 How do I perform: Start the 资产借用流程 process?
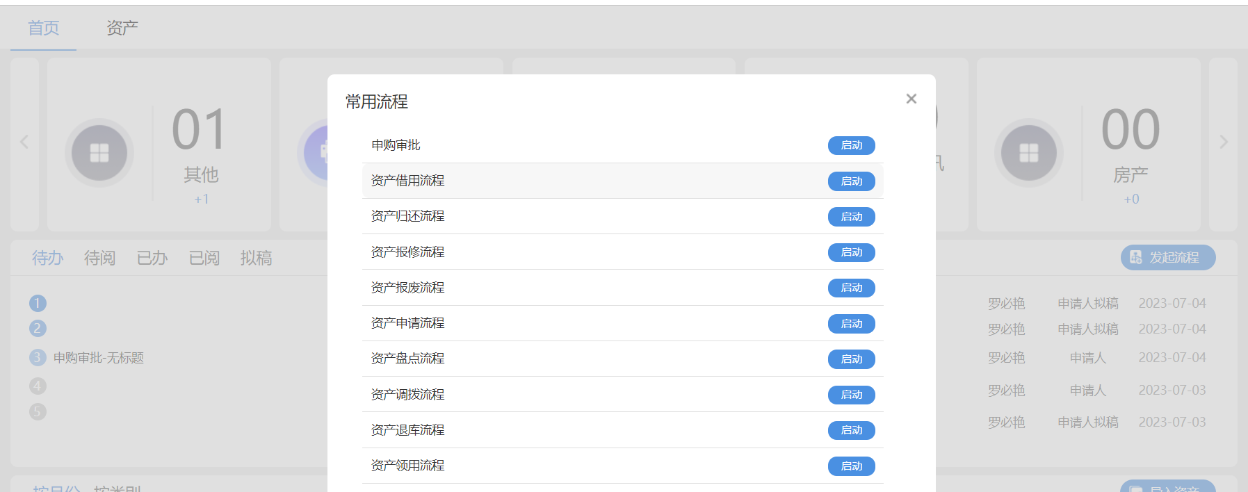[851, 181]
